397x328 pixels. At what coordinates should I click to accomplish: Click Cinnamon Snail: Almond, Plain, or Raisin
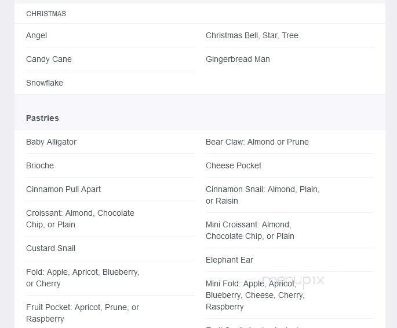[263, 195]
